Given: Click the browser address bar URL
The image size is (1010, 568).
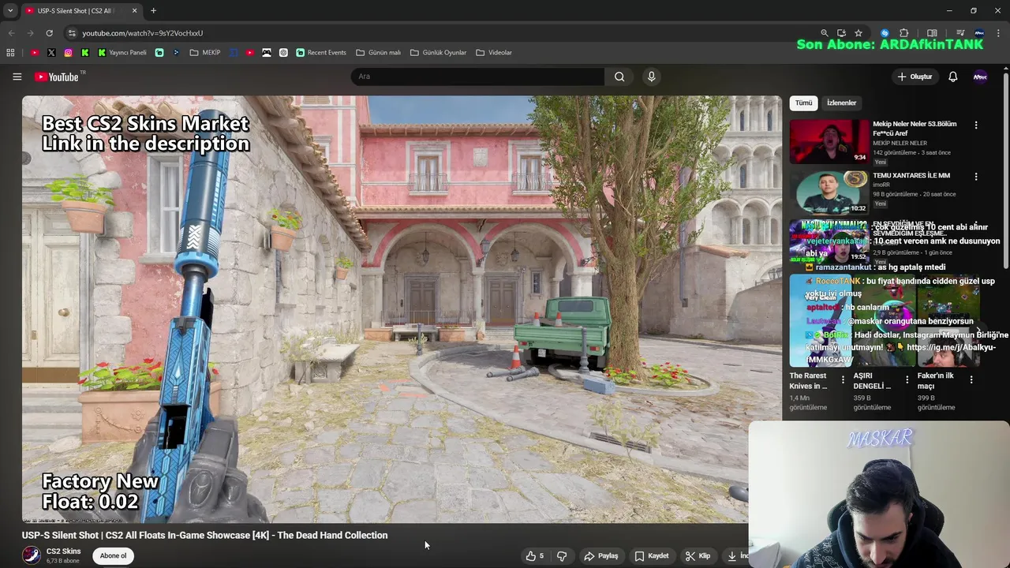Looking at the screenshot, I should tap(143, 33).
